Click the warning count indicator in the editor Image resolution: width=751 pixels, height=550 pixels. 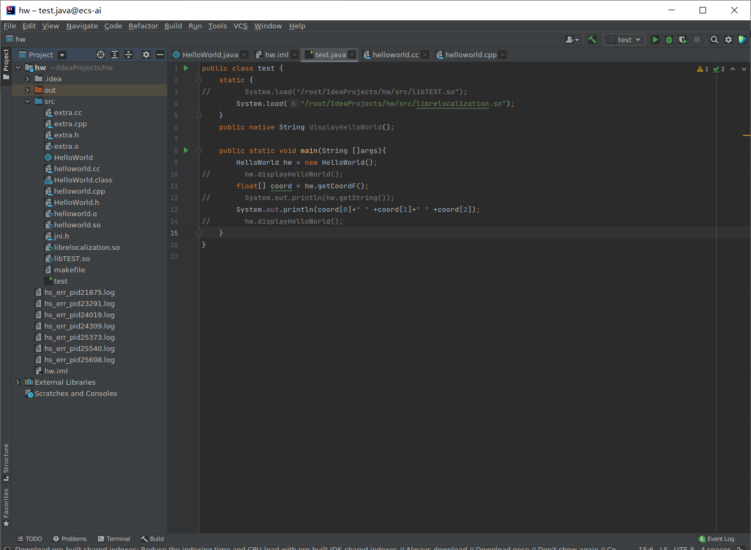click(x=703, y=69)
